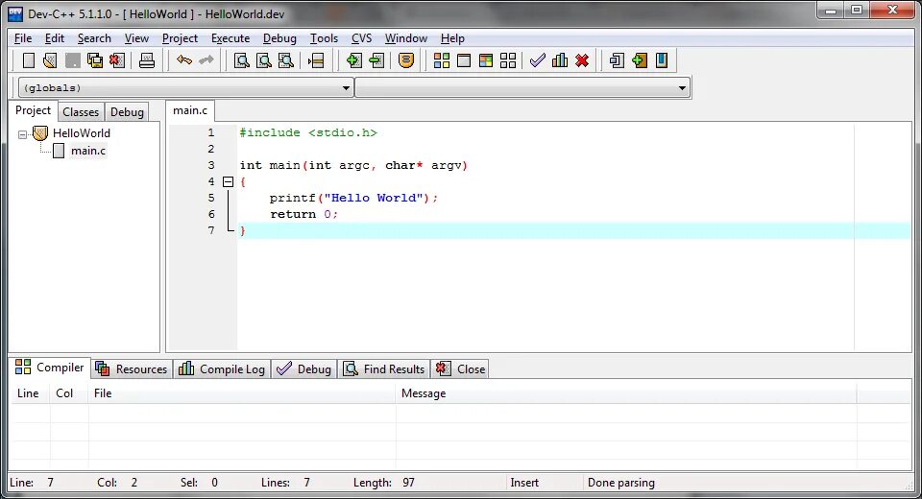The width and height of the screenshot is (922, 499).
Task: Switch to the Debug sidebar tab
Action: pos(127,111)
